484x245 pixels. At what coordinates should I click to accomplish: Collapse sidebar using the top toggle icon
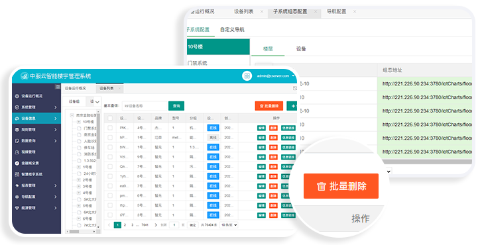point(58,87)
